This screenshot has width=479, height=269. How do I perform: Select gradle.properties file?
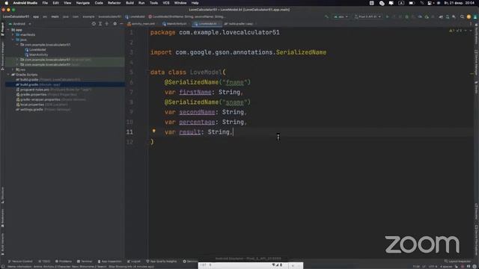(x=46, y=95)
